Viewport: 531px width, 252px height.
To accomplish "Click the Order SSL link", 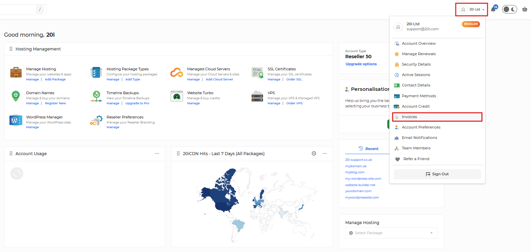I will click(x=294, y=79).
